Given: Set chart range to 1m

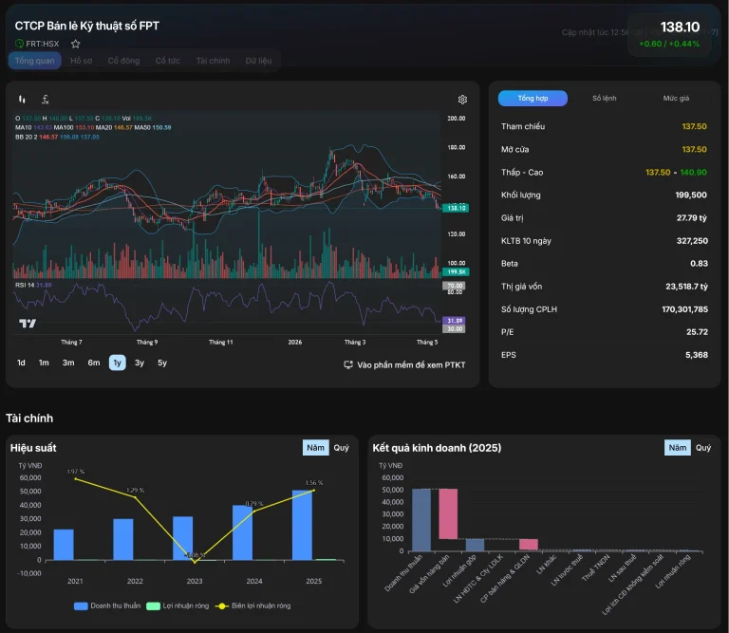Looking at the screenshot, I should click(44, 363).
